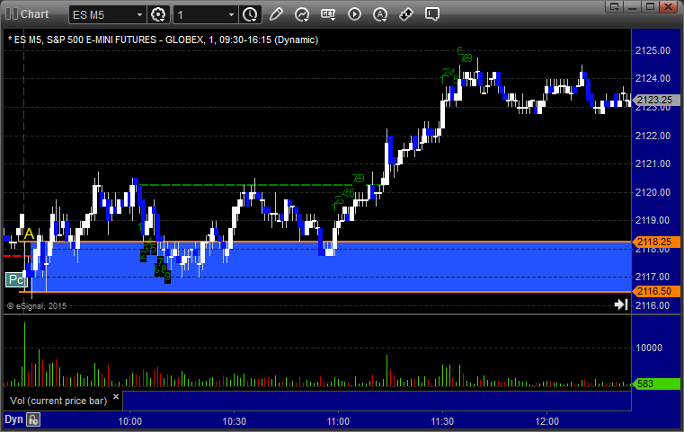
Task: Close the chart window
Action: [x=668, y=6]
